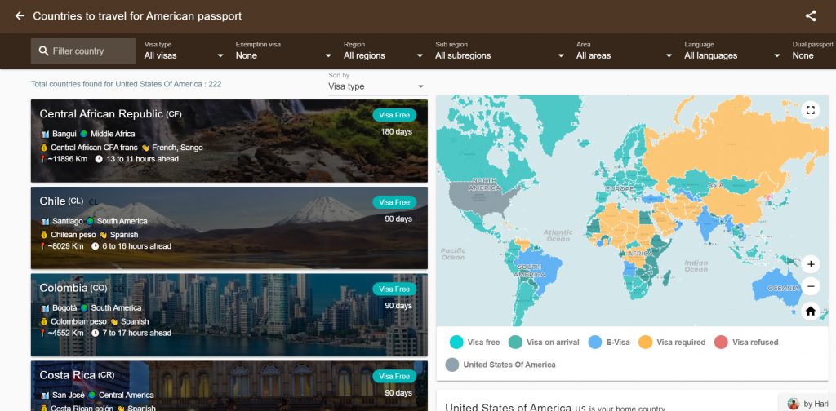Open the Central African Republic card
Screen dimensions: 836x411
(229, 141)
